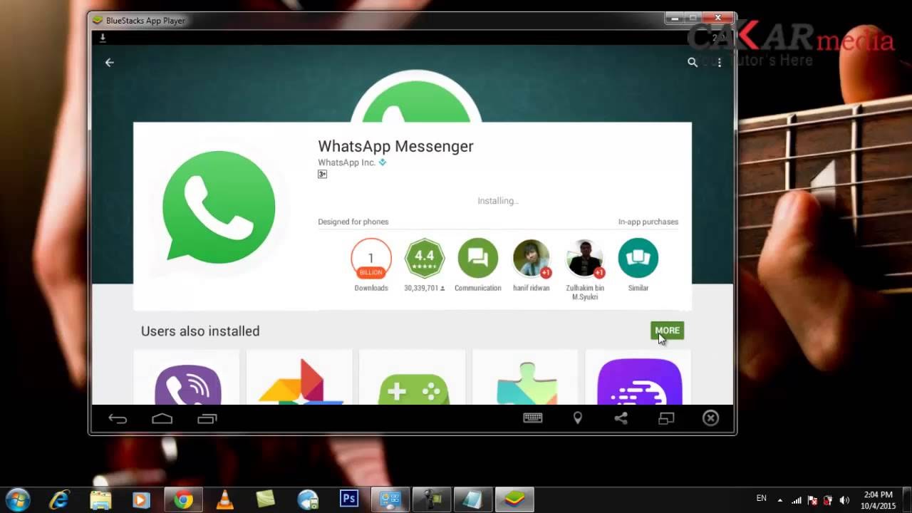Screen dimensions: 912x513
Task: Open the Google Play Games app card
Action: click(413, 377)
